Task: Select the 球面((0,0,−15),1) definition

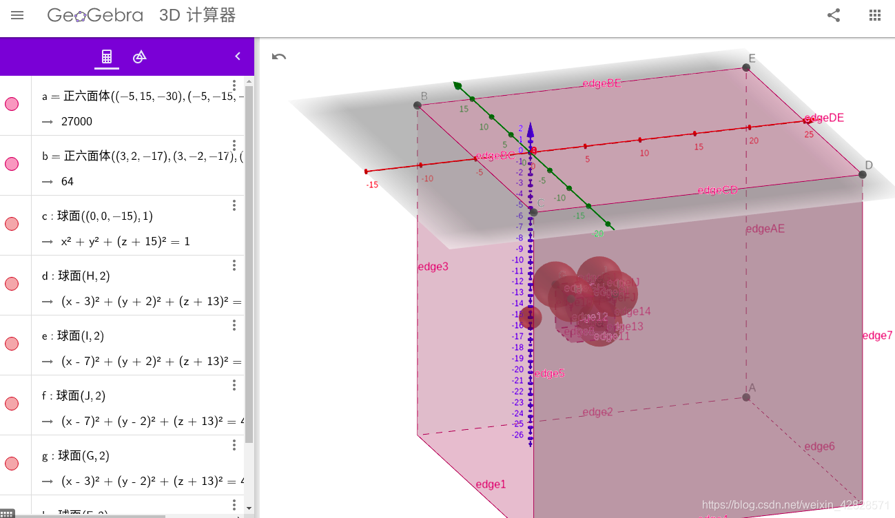Action: pyautogui.click(x=97, y=216)
